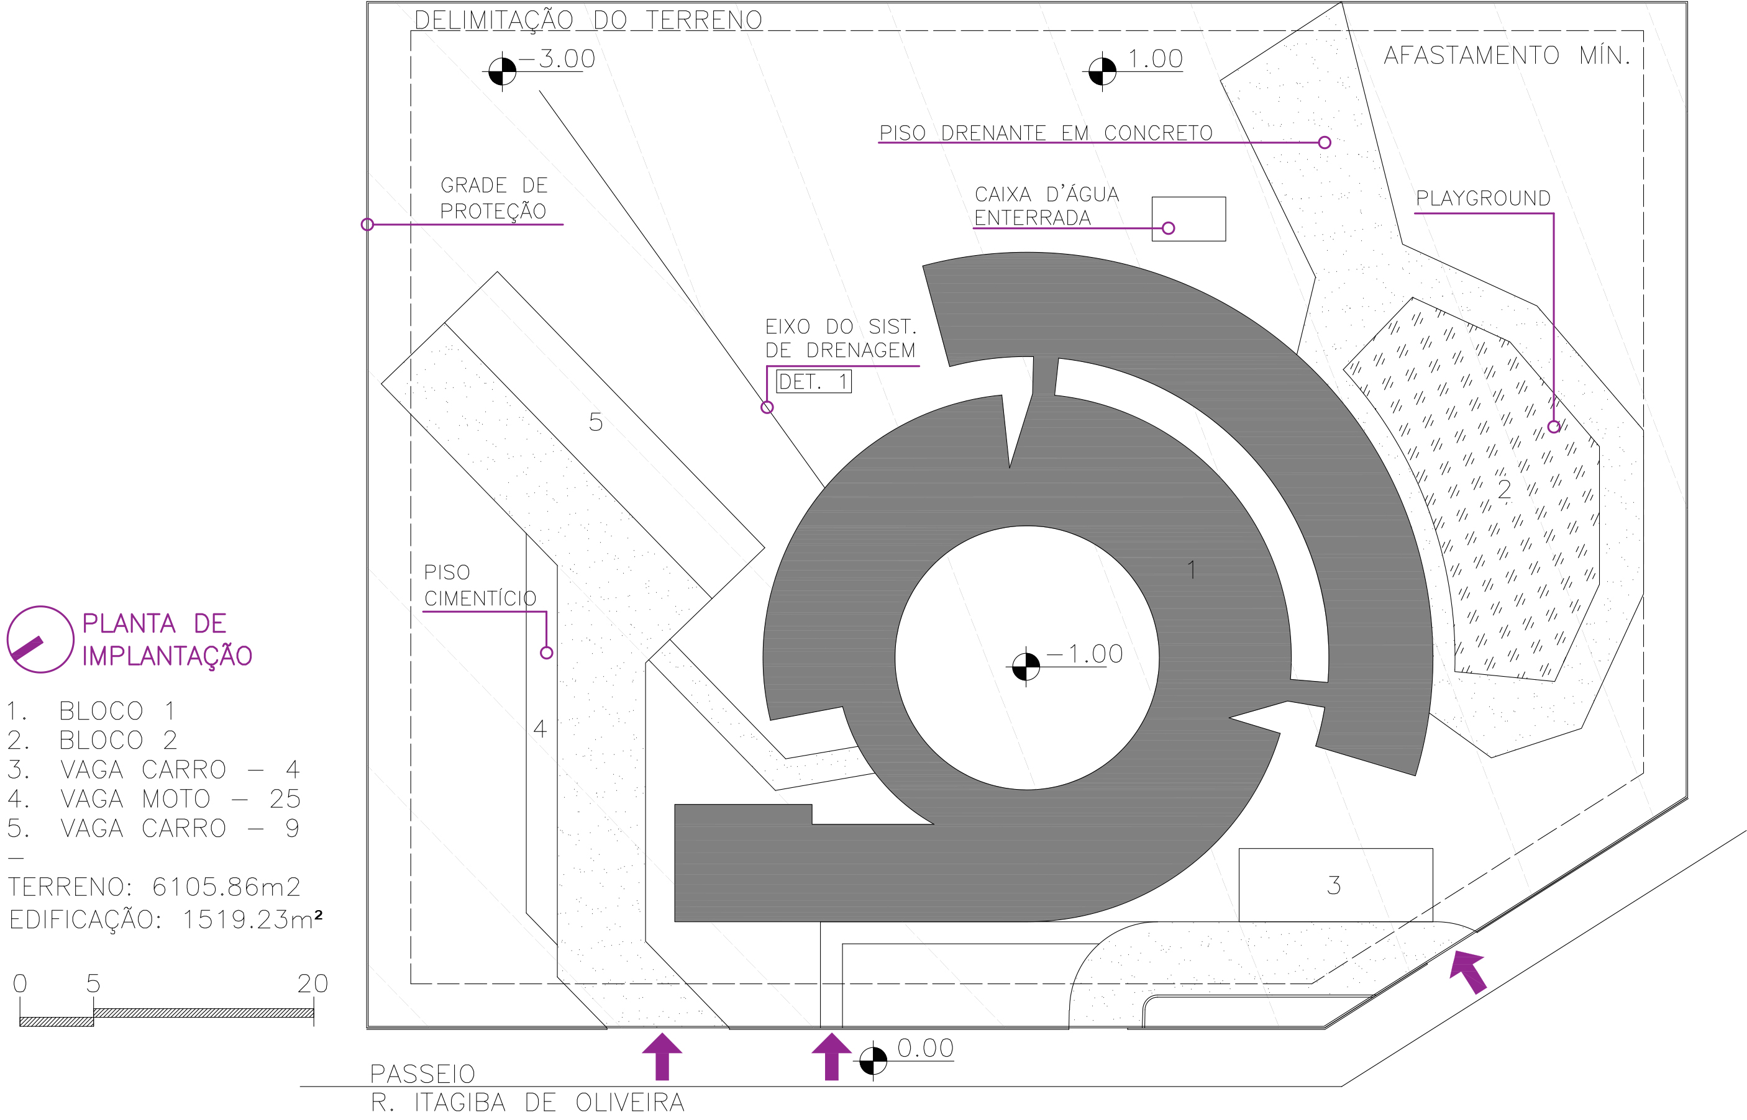Click the scale bar value 5
The image size is (1747, 1120).
pyautogui.click(x=93, y=984)
